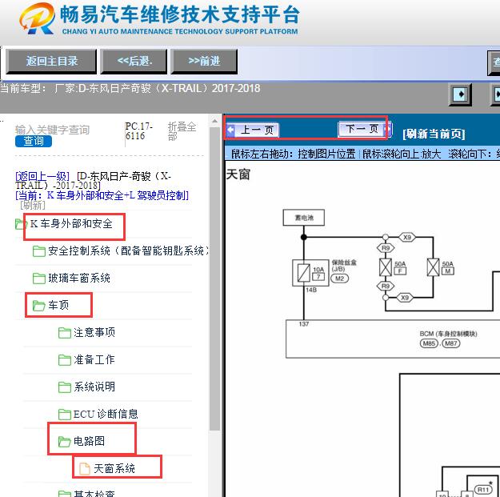Viewport: 500px width, 497px height.
Task: Go to previous page via 上一页
Action: 253,130
